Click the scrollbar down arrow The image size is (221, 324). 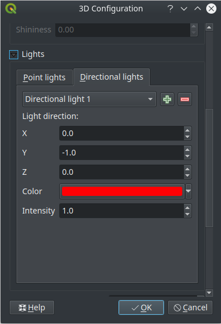click(209, 293)
